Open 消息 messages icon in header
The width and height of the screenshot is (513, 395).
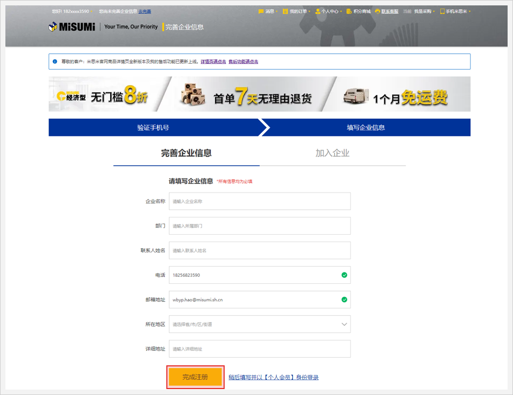coord(261,11)
